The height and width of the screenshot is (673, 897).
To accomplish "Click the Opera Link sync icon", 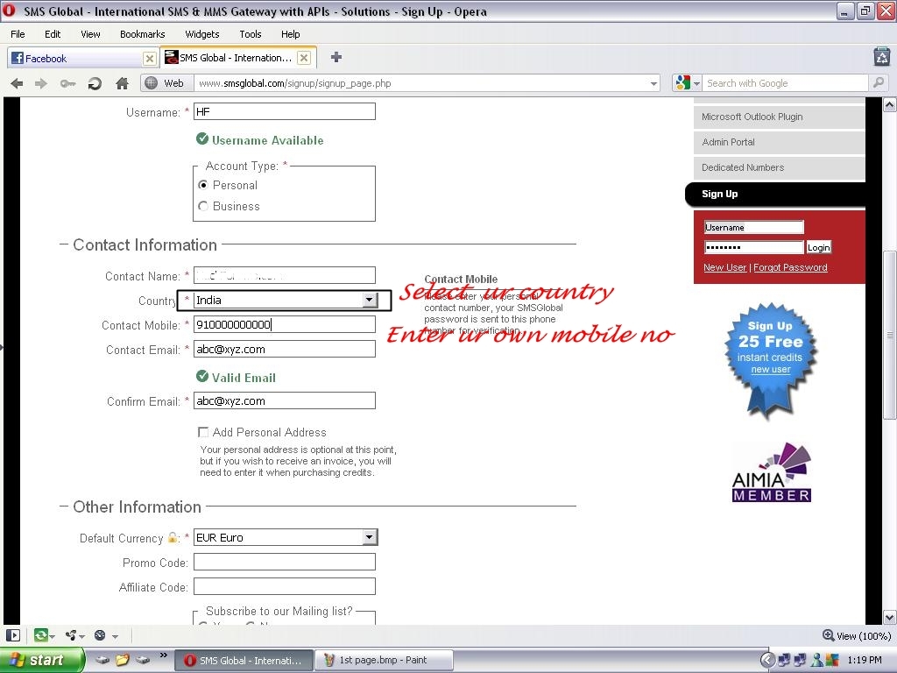I will tap(40, 635).
